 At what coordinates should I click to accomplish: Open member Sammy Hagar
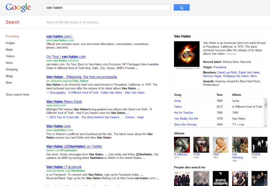click(212, 76)
